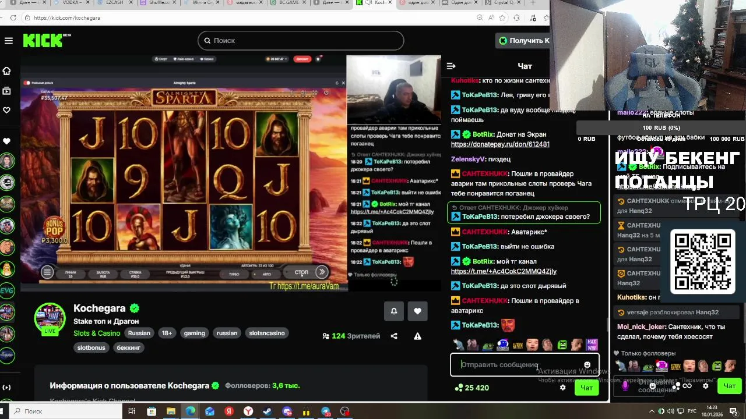
Task: Open Home from the Kick sidebar
Action: (7, 71)
